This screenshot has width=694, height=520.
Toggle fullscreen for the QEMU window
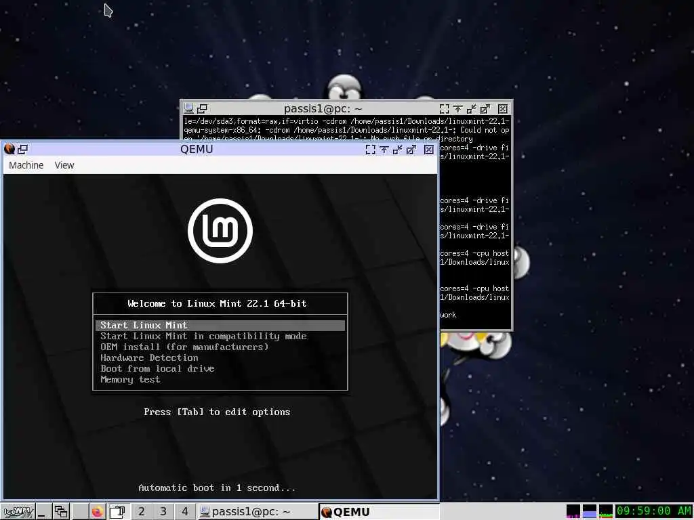click(371, 150)
